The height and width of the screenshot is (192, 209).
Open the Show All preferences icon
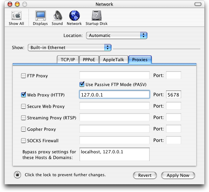(x=16, y=18)
